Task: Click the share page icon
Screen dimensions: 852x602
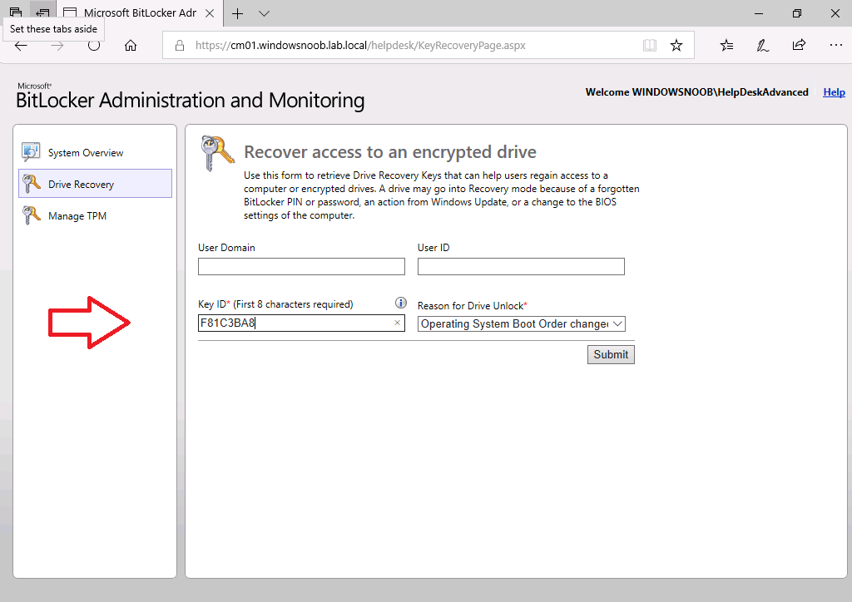Action: [799, 45]
